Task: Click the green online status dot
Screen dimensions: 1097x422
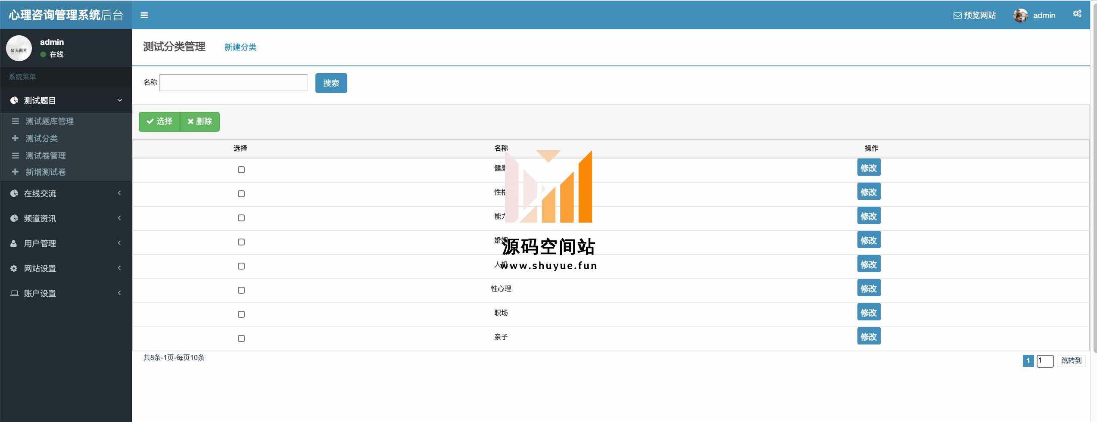Action: [x=43, y=54]
